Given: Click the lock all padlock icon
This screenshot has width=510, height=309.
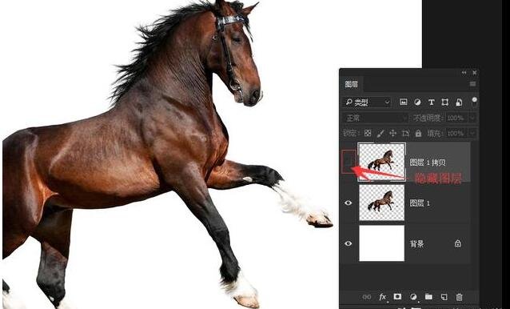Looking at the screenshot, I should click(x=418, y=133).
